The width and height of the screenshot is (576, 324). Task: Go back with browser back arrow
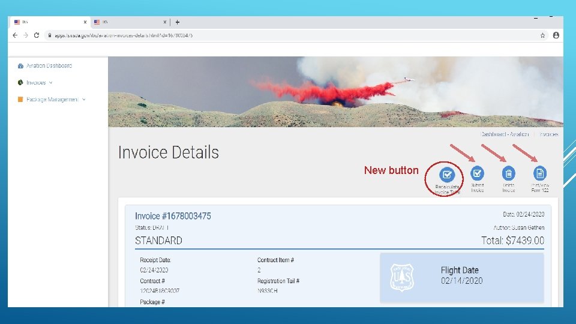[x=15, y=35]
